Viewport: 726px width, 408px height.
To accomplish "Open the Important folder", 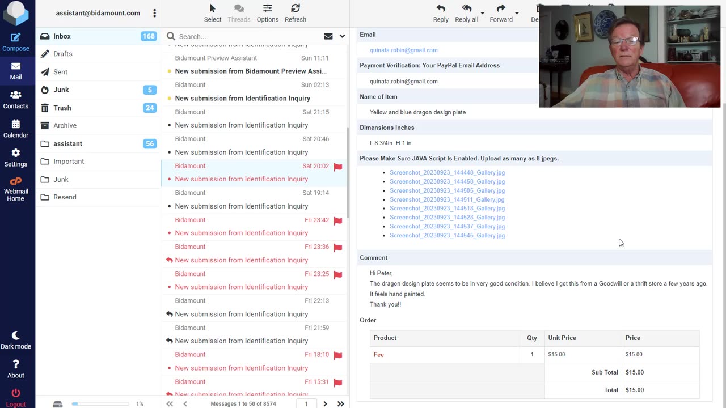I will point(98,161).
